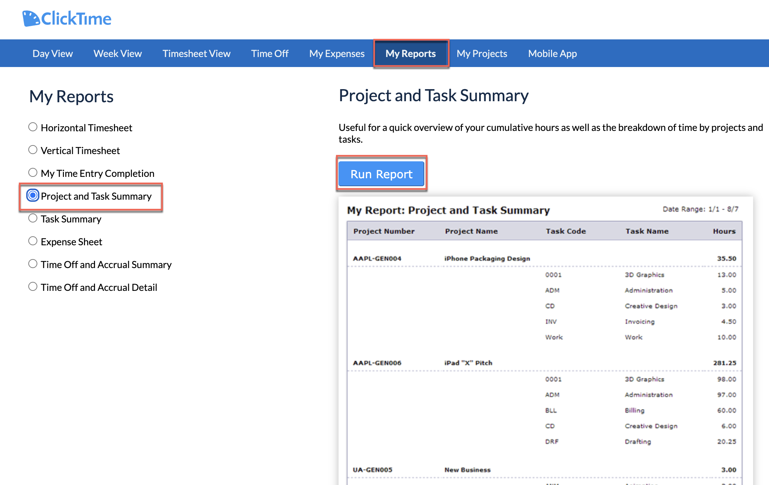Click the 20.25 hours value
The height and width of the screenshot is (485, 769).
pos(727,441)
